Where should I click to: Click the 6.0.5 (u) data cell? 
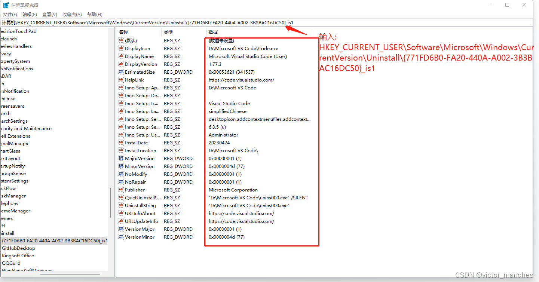pyautogui.click(x=217, y=127)
